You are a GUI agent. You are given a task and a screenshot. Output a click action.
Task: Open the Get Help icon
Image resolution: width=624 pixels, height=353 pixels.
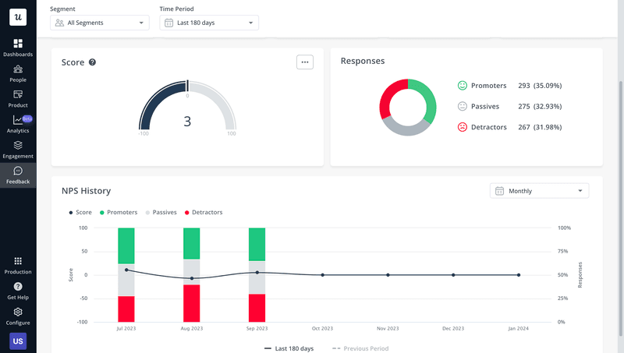(x=18, y=291)
